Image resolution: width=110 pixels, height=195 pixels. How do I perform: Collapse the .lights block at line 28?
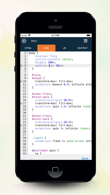[27, 138]
